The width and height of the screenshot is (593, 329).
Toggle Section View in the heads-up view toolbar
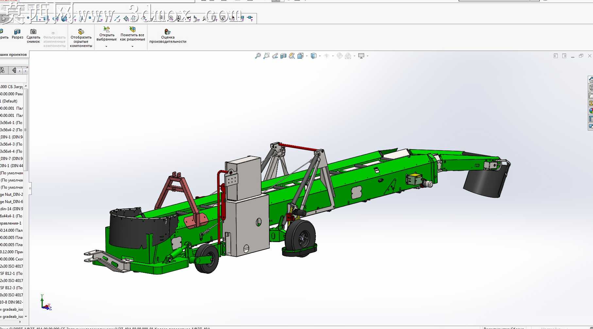click(283, 56)
